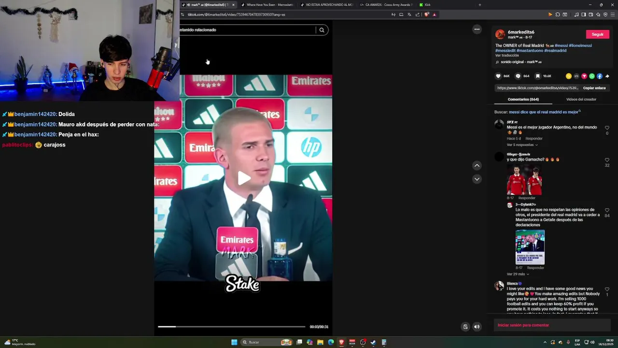
Task: Show hidden system tray icons chevron
Action: (x=545, y=342)
